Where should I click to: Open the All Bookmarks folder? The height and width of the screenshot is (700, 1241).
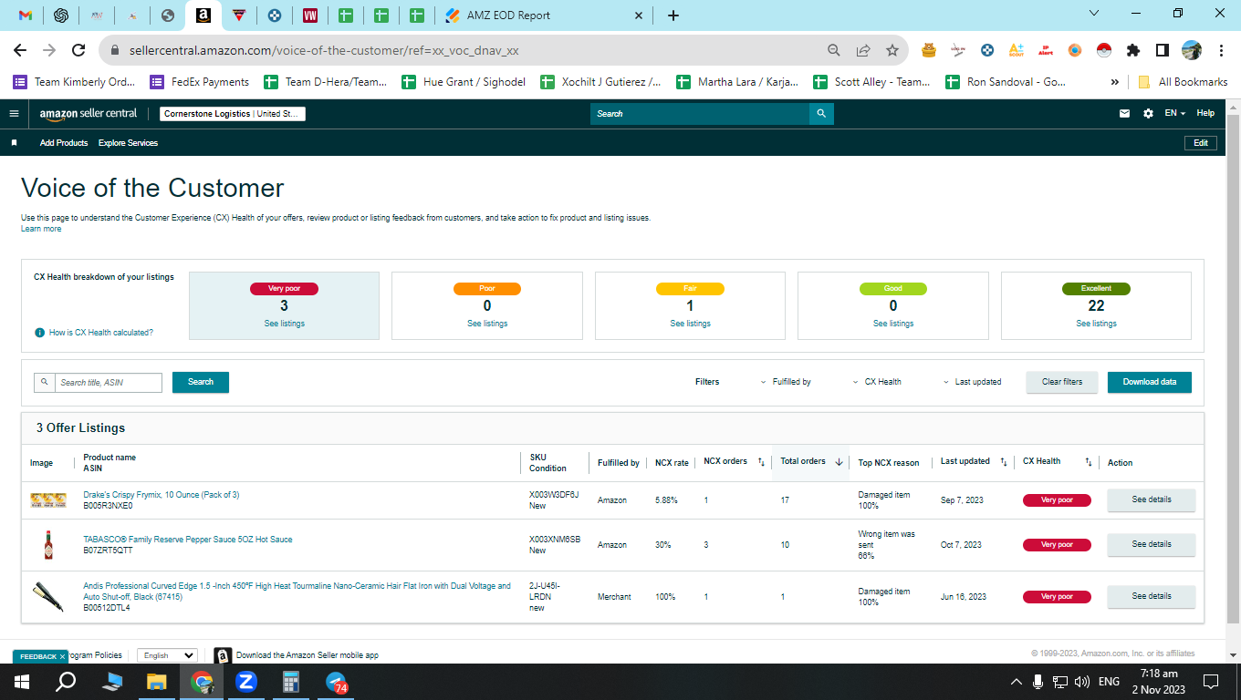(x=1183, y=82)
